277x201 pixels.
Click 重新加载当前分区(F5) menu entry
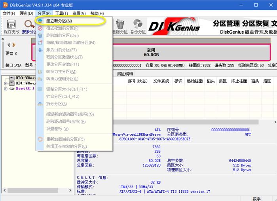pyautogui.click(x=74, y=139)
